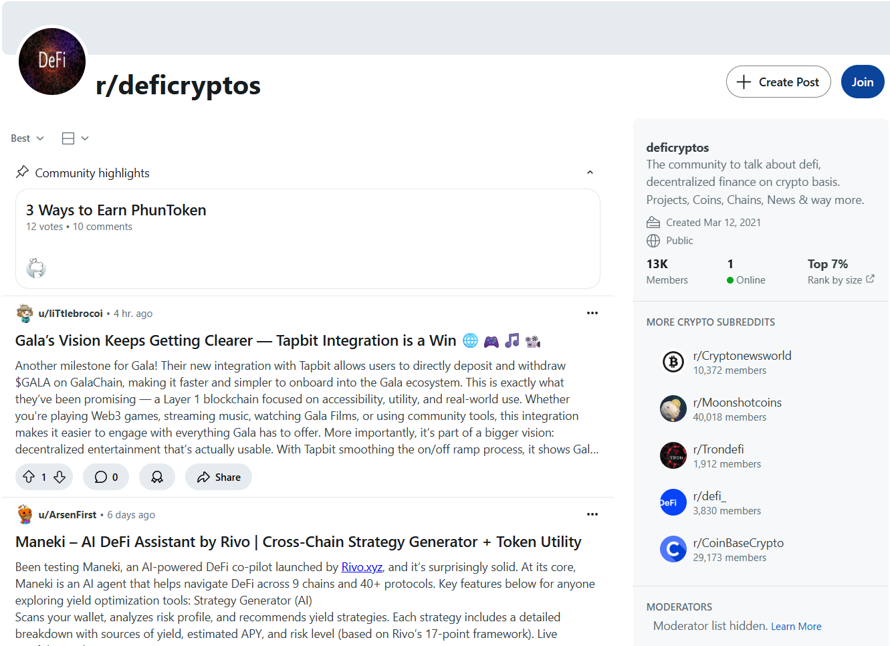This screenshot has height=646, width=890.
Task: Click the 1 Online indicator
Action: 746,272
